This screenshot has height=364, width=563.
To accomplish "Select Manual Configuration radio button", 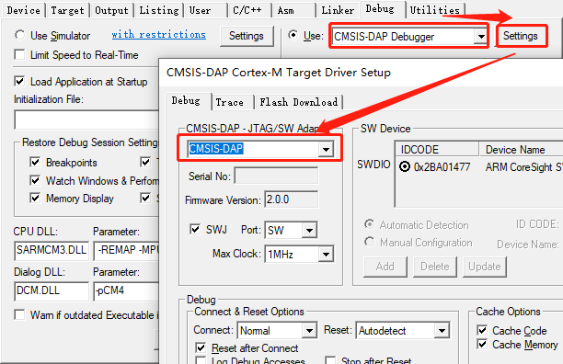I will (369, 242).
